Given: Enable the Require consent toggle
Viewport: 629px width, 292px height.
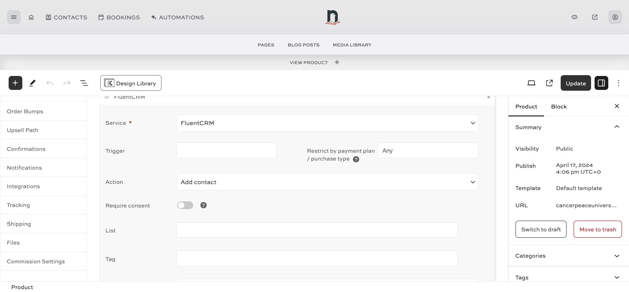Looking at the screenshot, I should click(185, 205).
